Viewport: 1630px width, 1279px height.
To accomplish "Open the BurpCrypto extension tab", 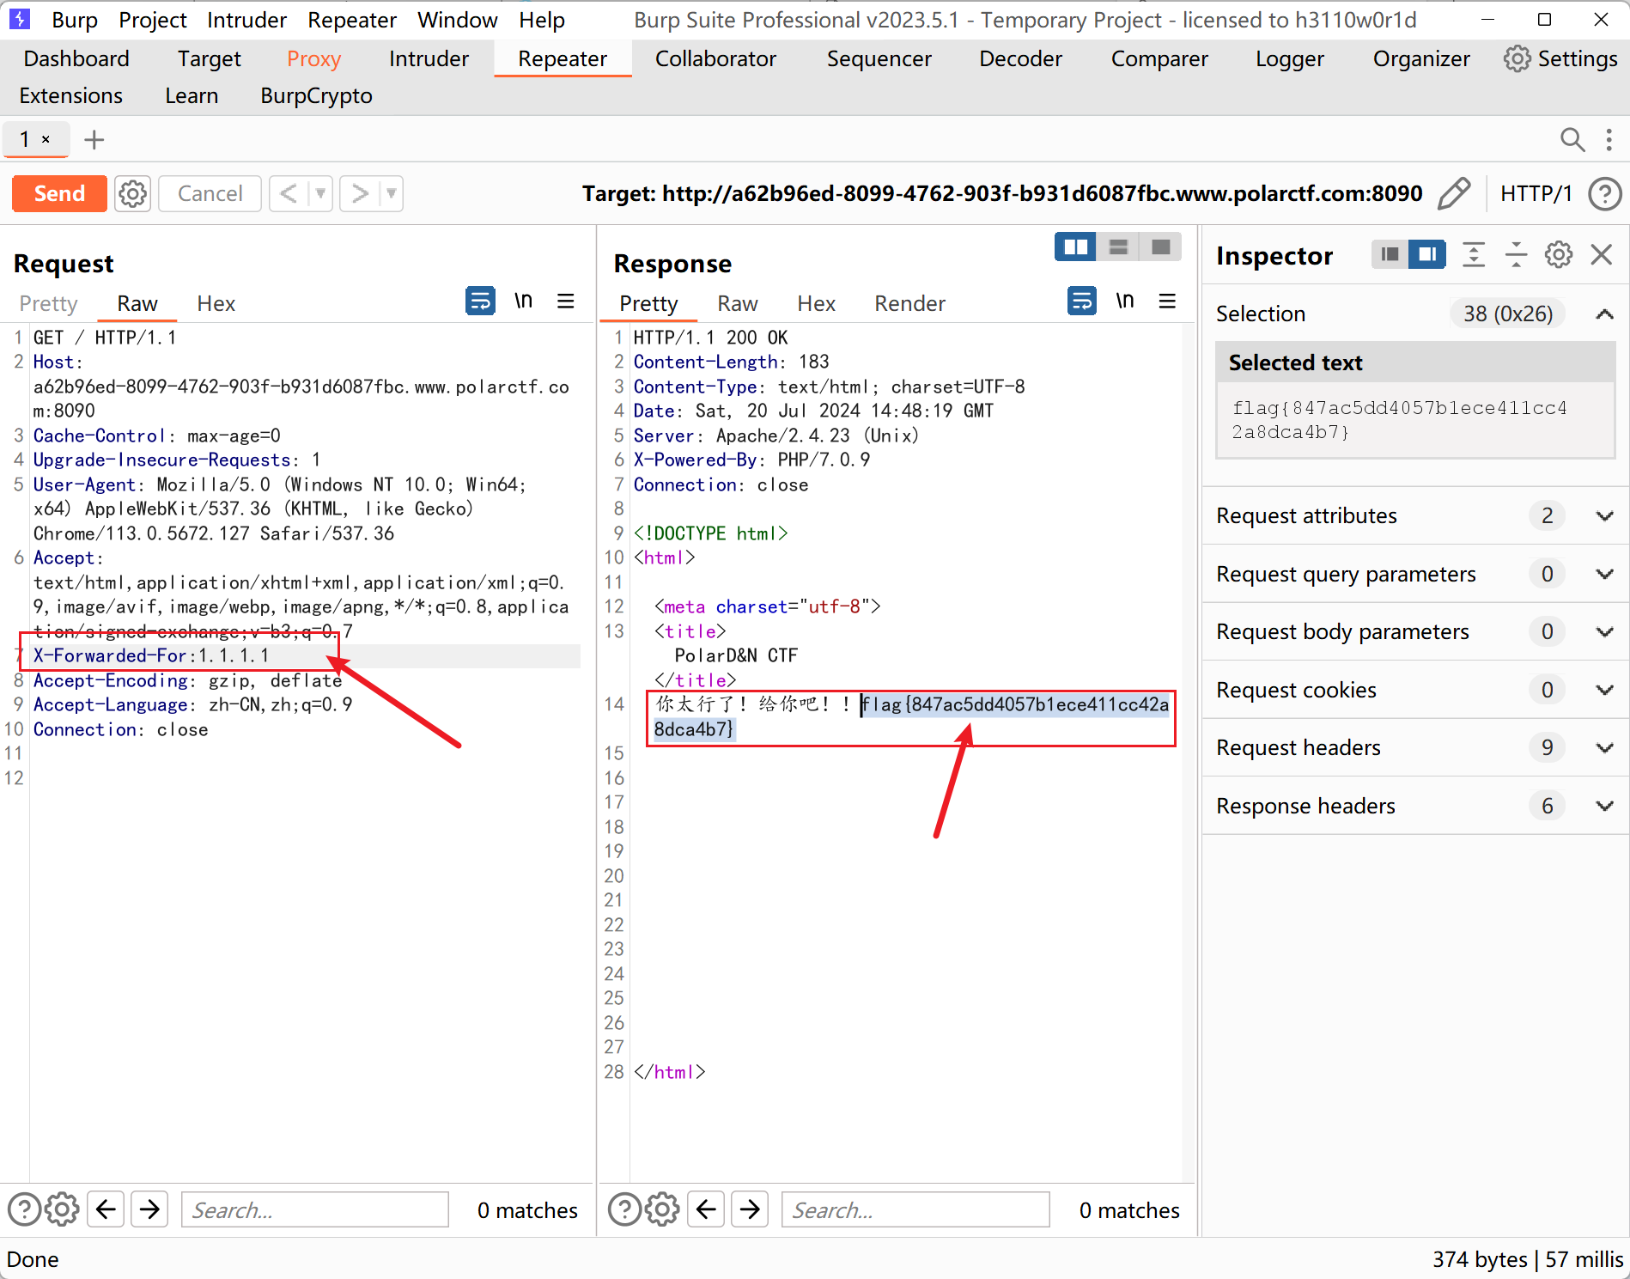I will pyautogui.click(x=316, y=95).
